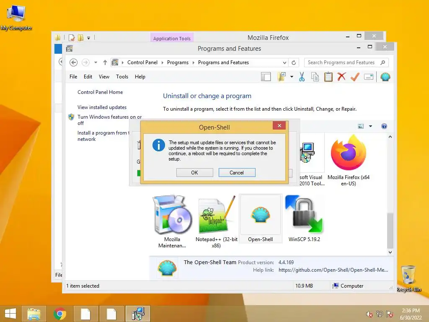Click the Forward navigation arrow
Screen dimensions: 429x322
tap(85, 62)
